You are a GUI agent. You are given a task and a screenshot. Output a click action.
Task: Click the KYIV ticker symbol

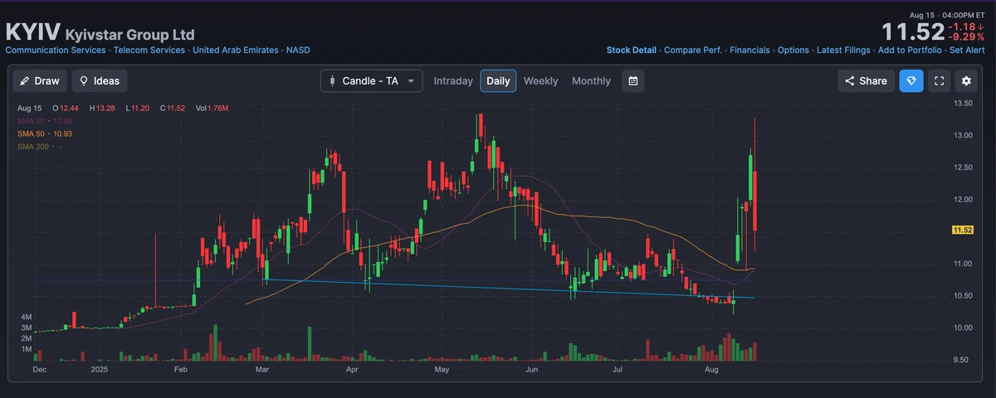(32, 32)
